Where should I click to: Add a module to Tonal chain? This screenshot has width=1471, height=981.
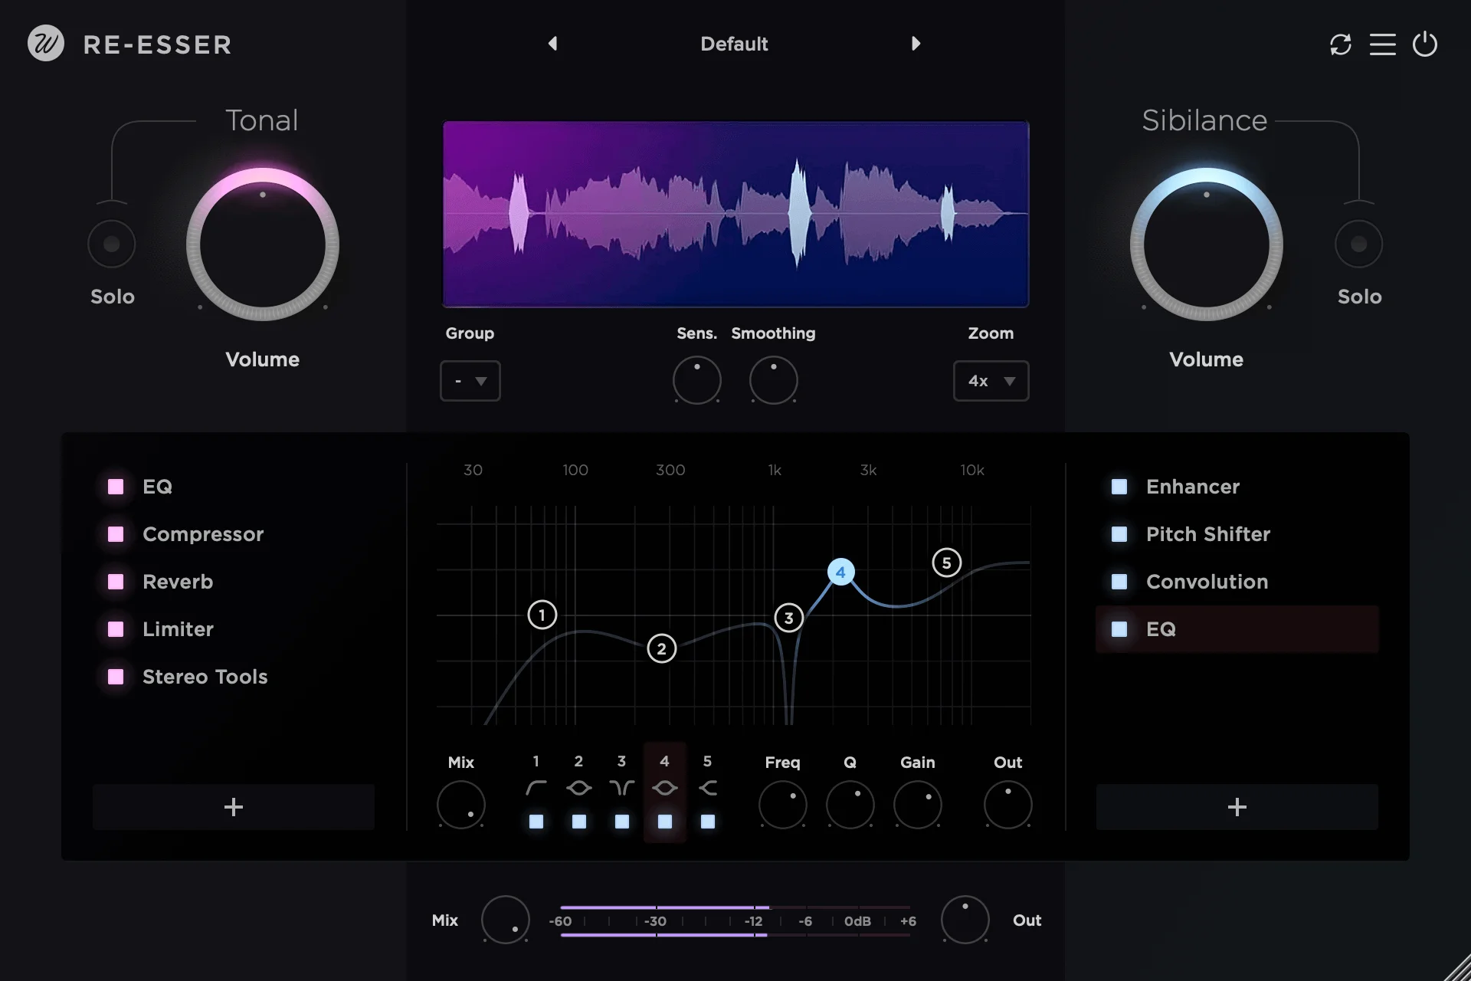coord(234,806)
